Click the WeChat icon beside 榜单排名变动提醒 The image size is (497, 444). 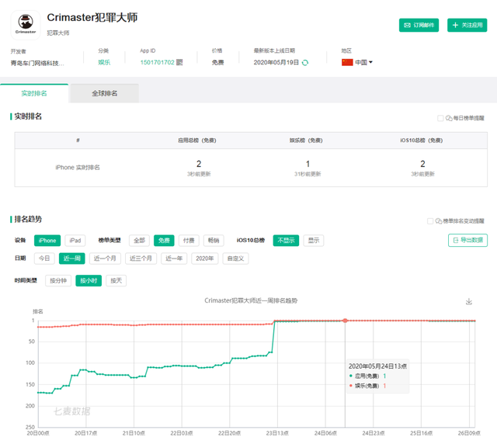tap(439, 221)
